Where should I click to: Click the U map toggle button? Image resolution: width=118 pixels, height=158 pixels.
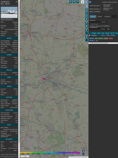pyautogui.click(x=71, y=2)
